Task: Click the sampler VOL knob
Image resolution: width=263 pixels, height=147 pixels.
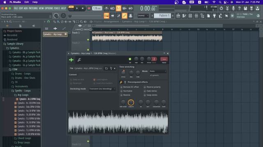Action: 142,59
